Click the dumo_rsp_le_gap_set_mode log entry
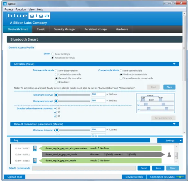The height and width of the screenshot is (182, 189). tap(100, 160)
